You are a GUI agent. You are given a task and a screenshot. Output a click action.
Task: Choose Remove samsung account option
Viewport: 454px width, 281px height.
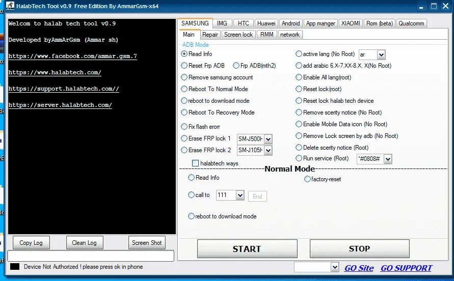click(x=184, y=77)
